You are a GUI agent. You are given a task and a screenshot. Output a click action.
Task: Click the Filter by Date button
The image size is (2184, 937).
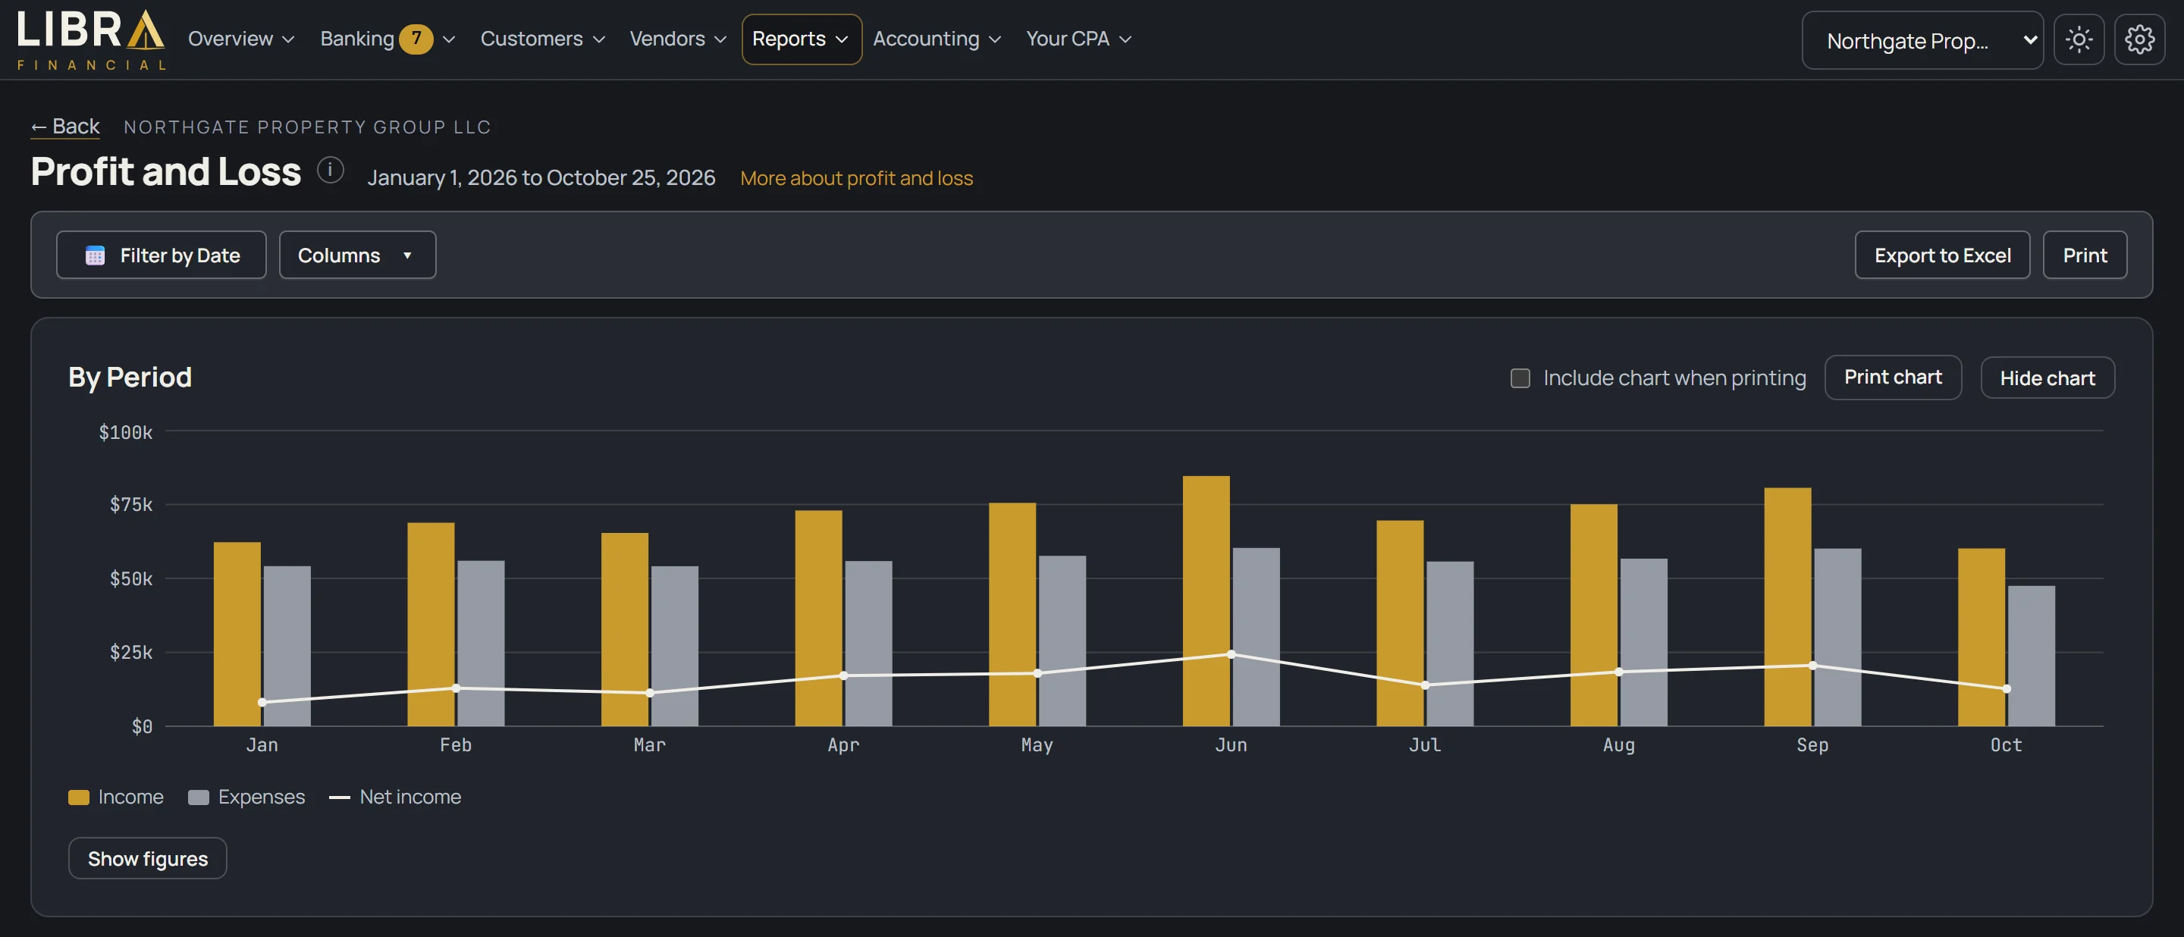click(x=161, y=255)
